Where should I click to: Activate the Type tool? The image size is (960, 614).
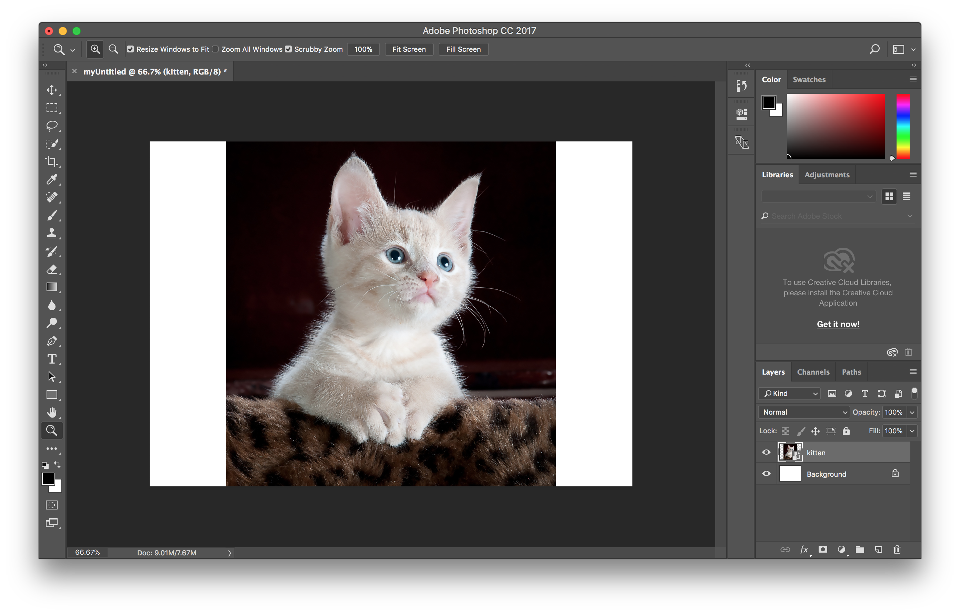pyautogui.click(x=52, y=359)
